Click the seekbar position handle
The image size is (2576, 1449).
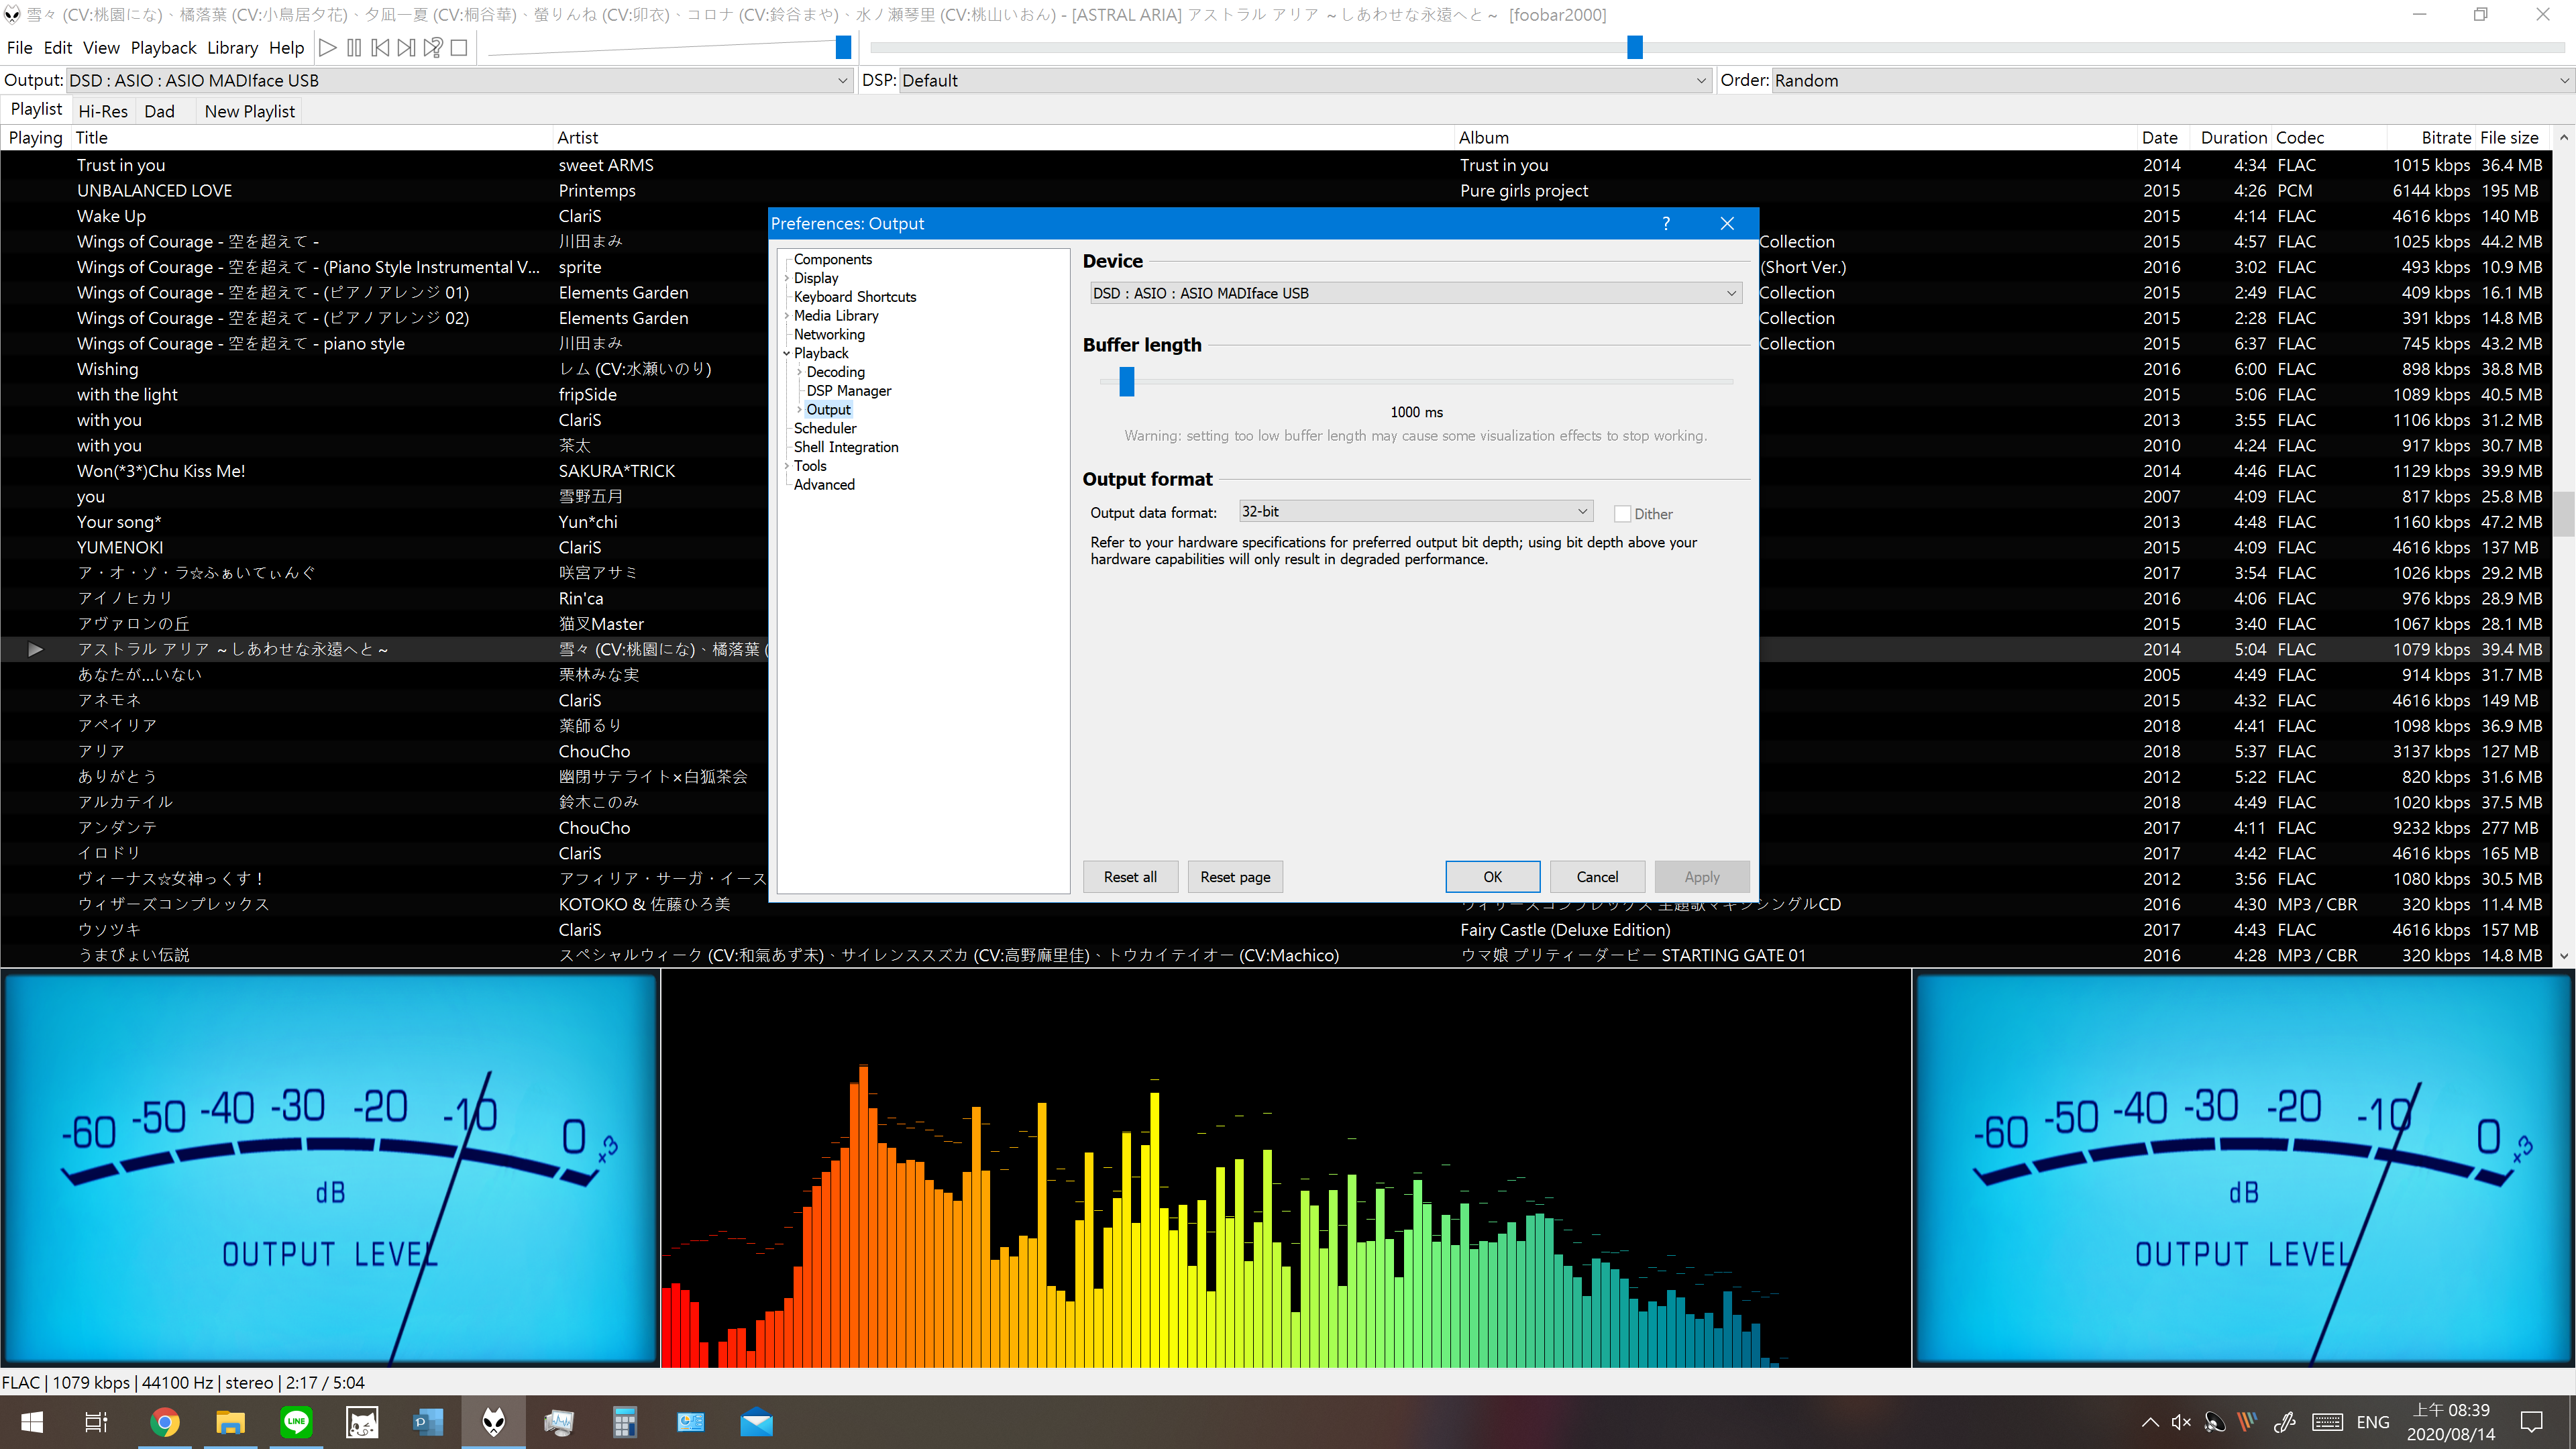tap(1635, 47)
